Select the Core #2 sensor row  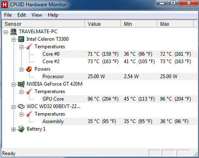click(x=119, y=62)
